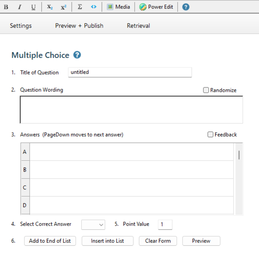The image size is (259, 254).
Task: Expand Select Correct Answer dropdown
Action: coord(93,225)
